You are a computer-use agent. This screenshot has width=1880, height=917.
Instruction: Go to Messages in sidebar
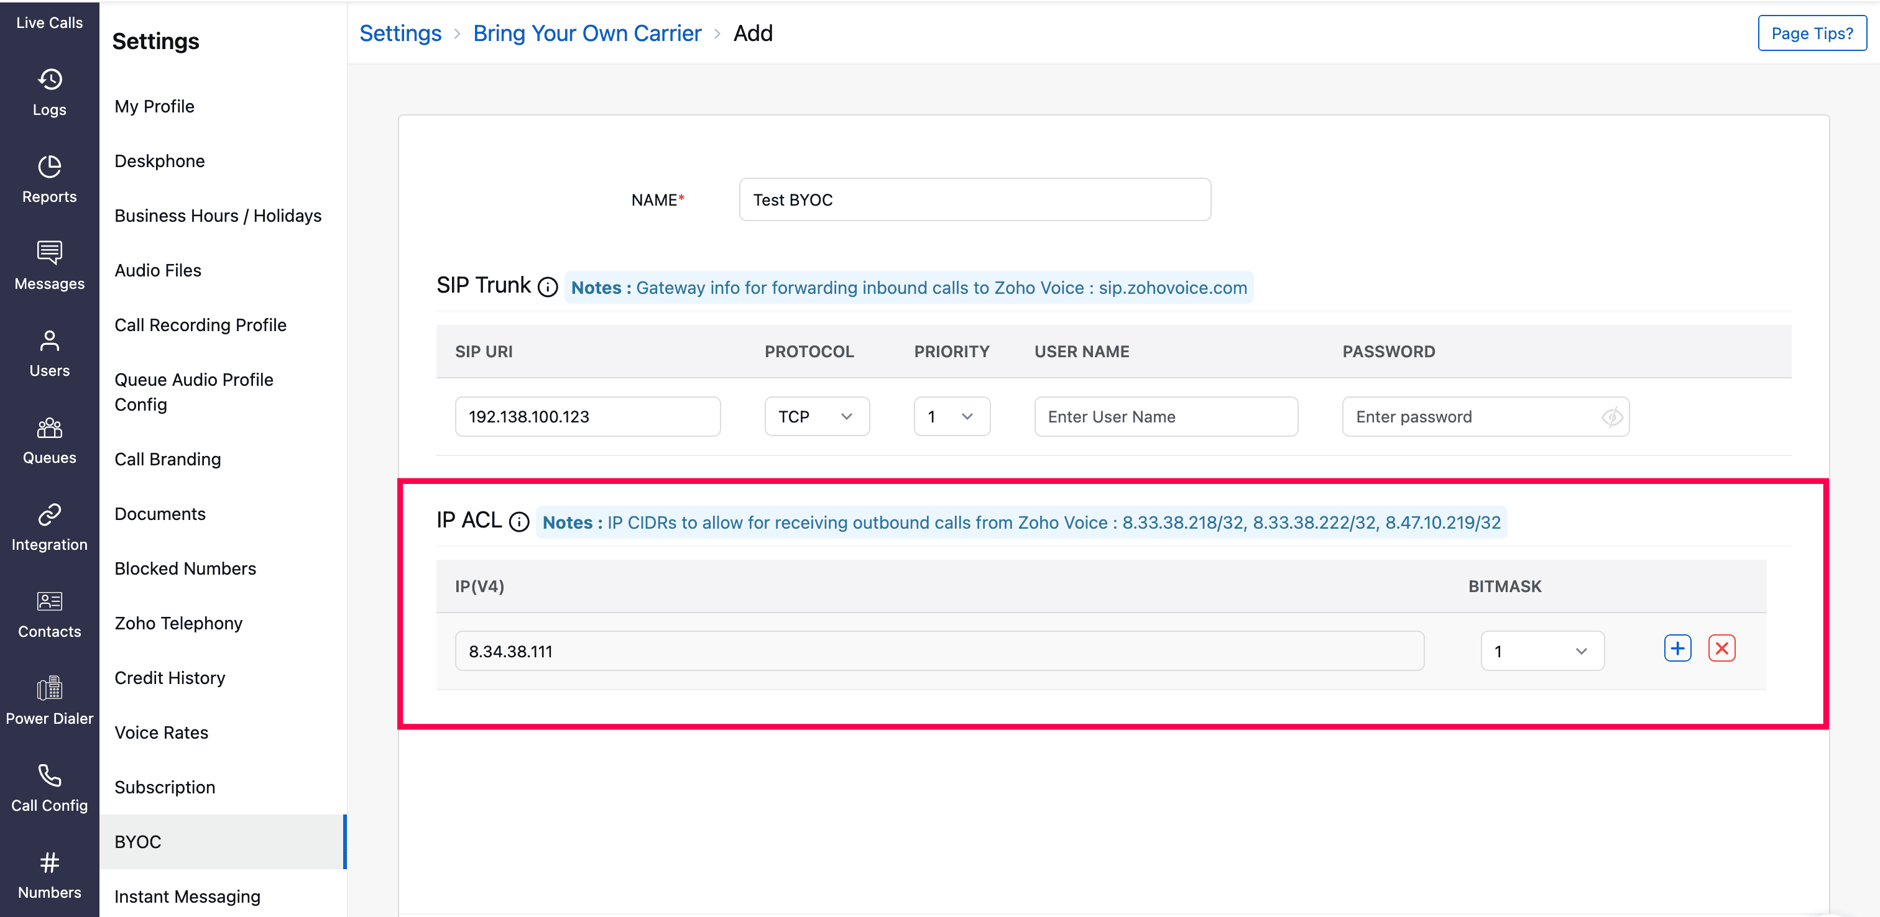coord(50,265)
